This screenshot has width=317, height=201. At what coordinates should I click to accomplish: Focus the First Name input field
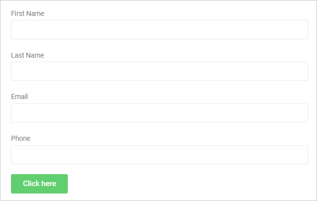click(159, 29)
